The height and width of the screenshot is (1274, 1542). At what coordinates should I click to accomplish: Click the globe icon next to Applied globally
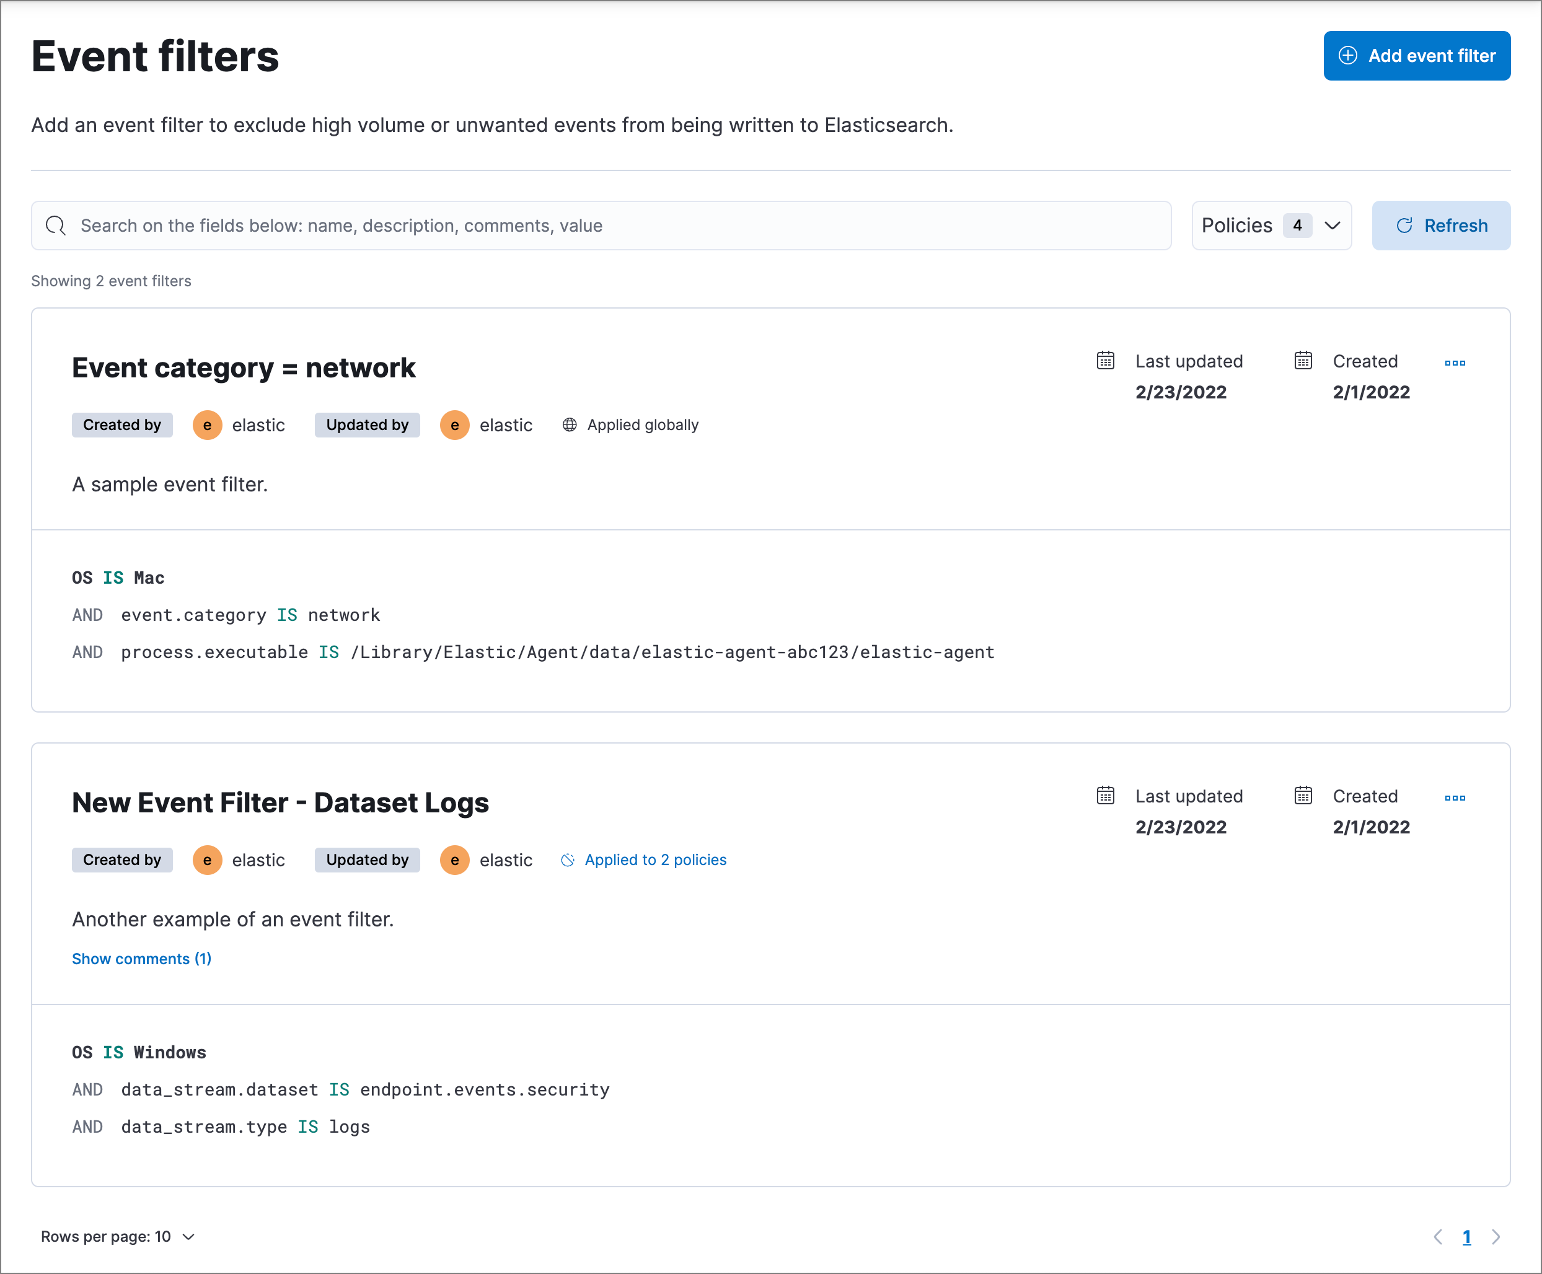point(570,424)
